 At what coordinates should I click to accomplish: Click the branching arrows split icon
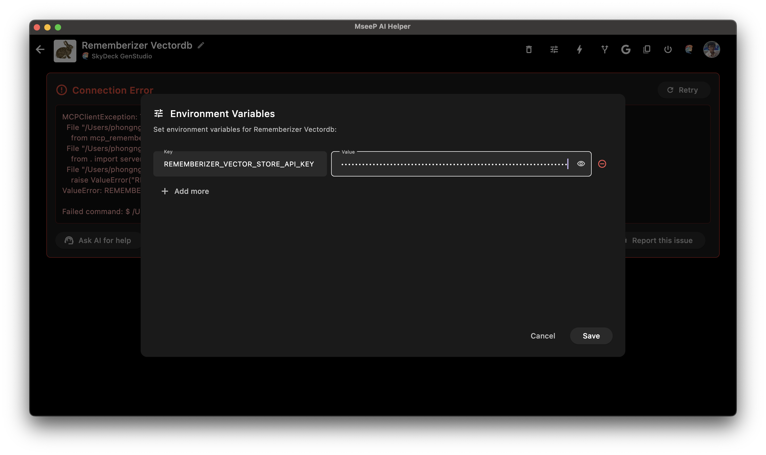tap(605, 49)
